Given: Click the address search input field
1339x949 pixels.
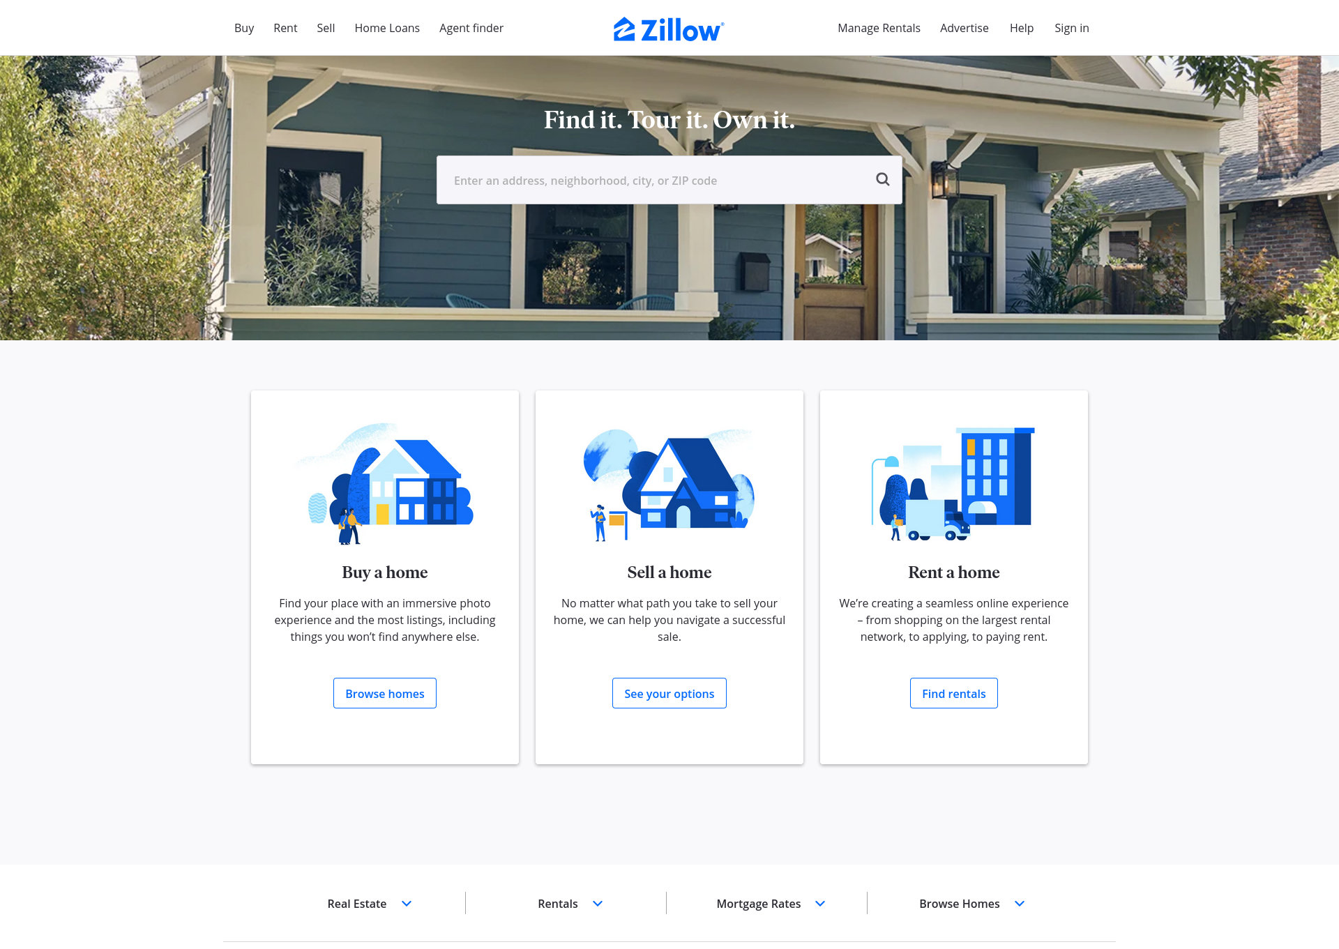Looking at the screenshot, I should (669, 180).
